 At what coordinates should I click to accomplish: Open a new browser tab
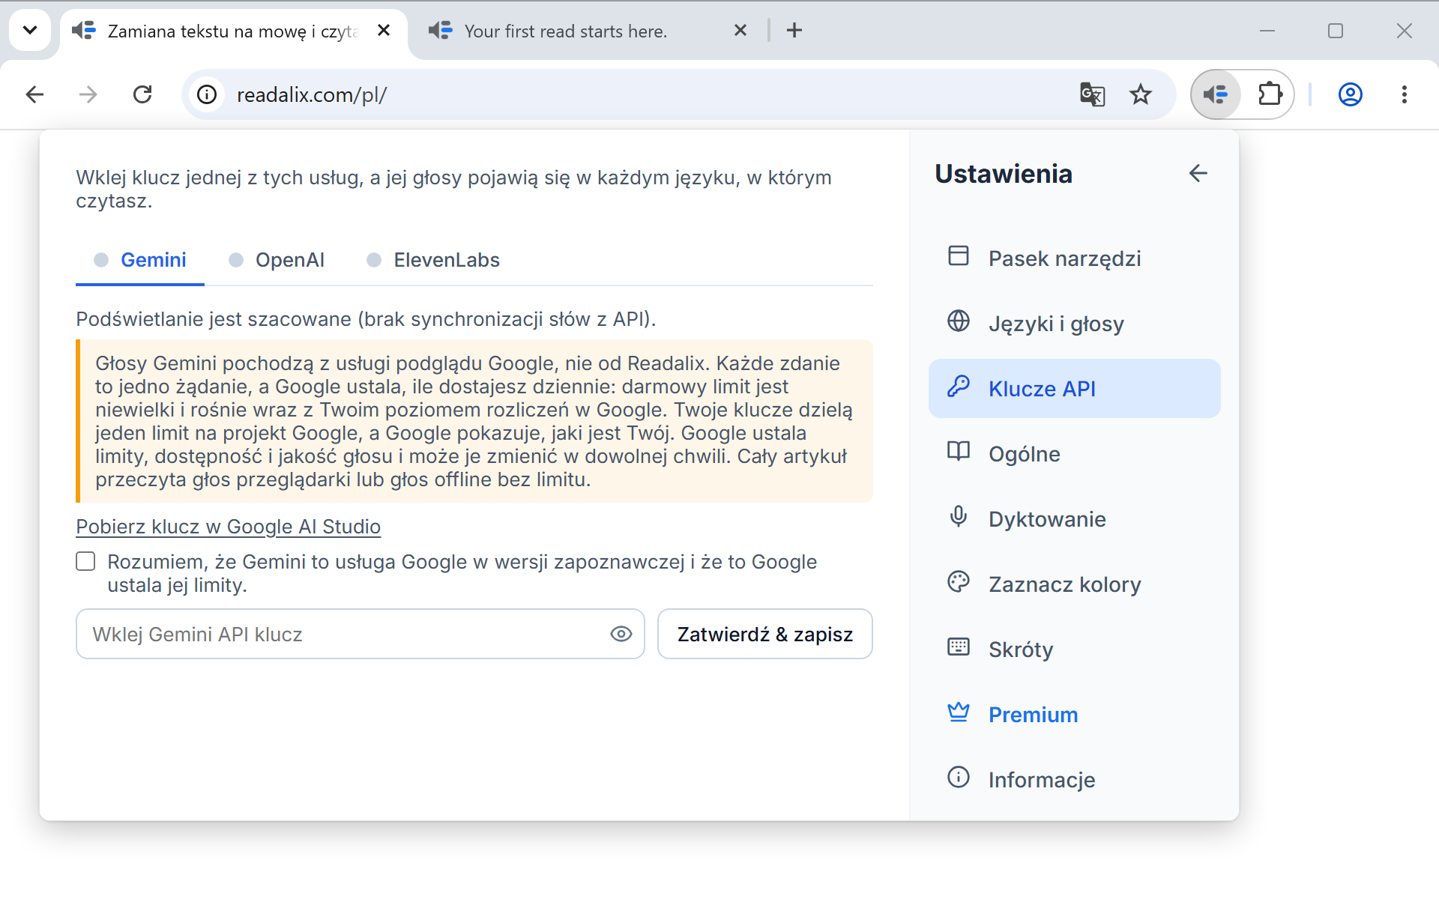[x=794, y=30]
